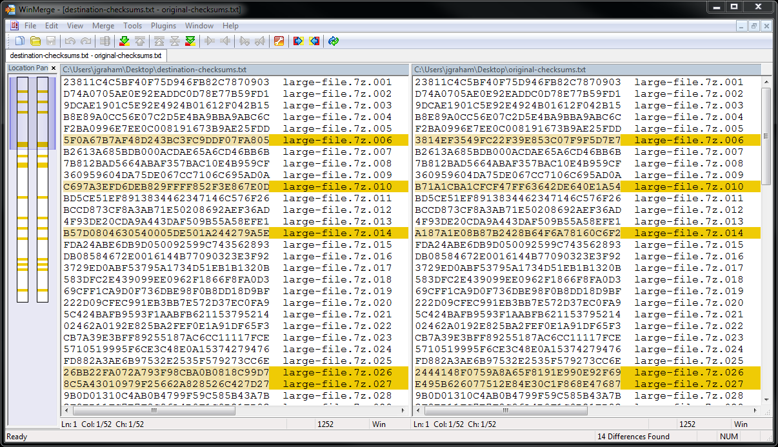Click the Select Line Difference icon
This screenshot has width=778, height=447.
click(105, 41)
